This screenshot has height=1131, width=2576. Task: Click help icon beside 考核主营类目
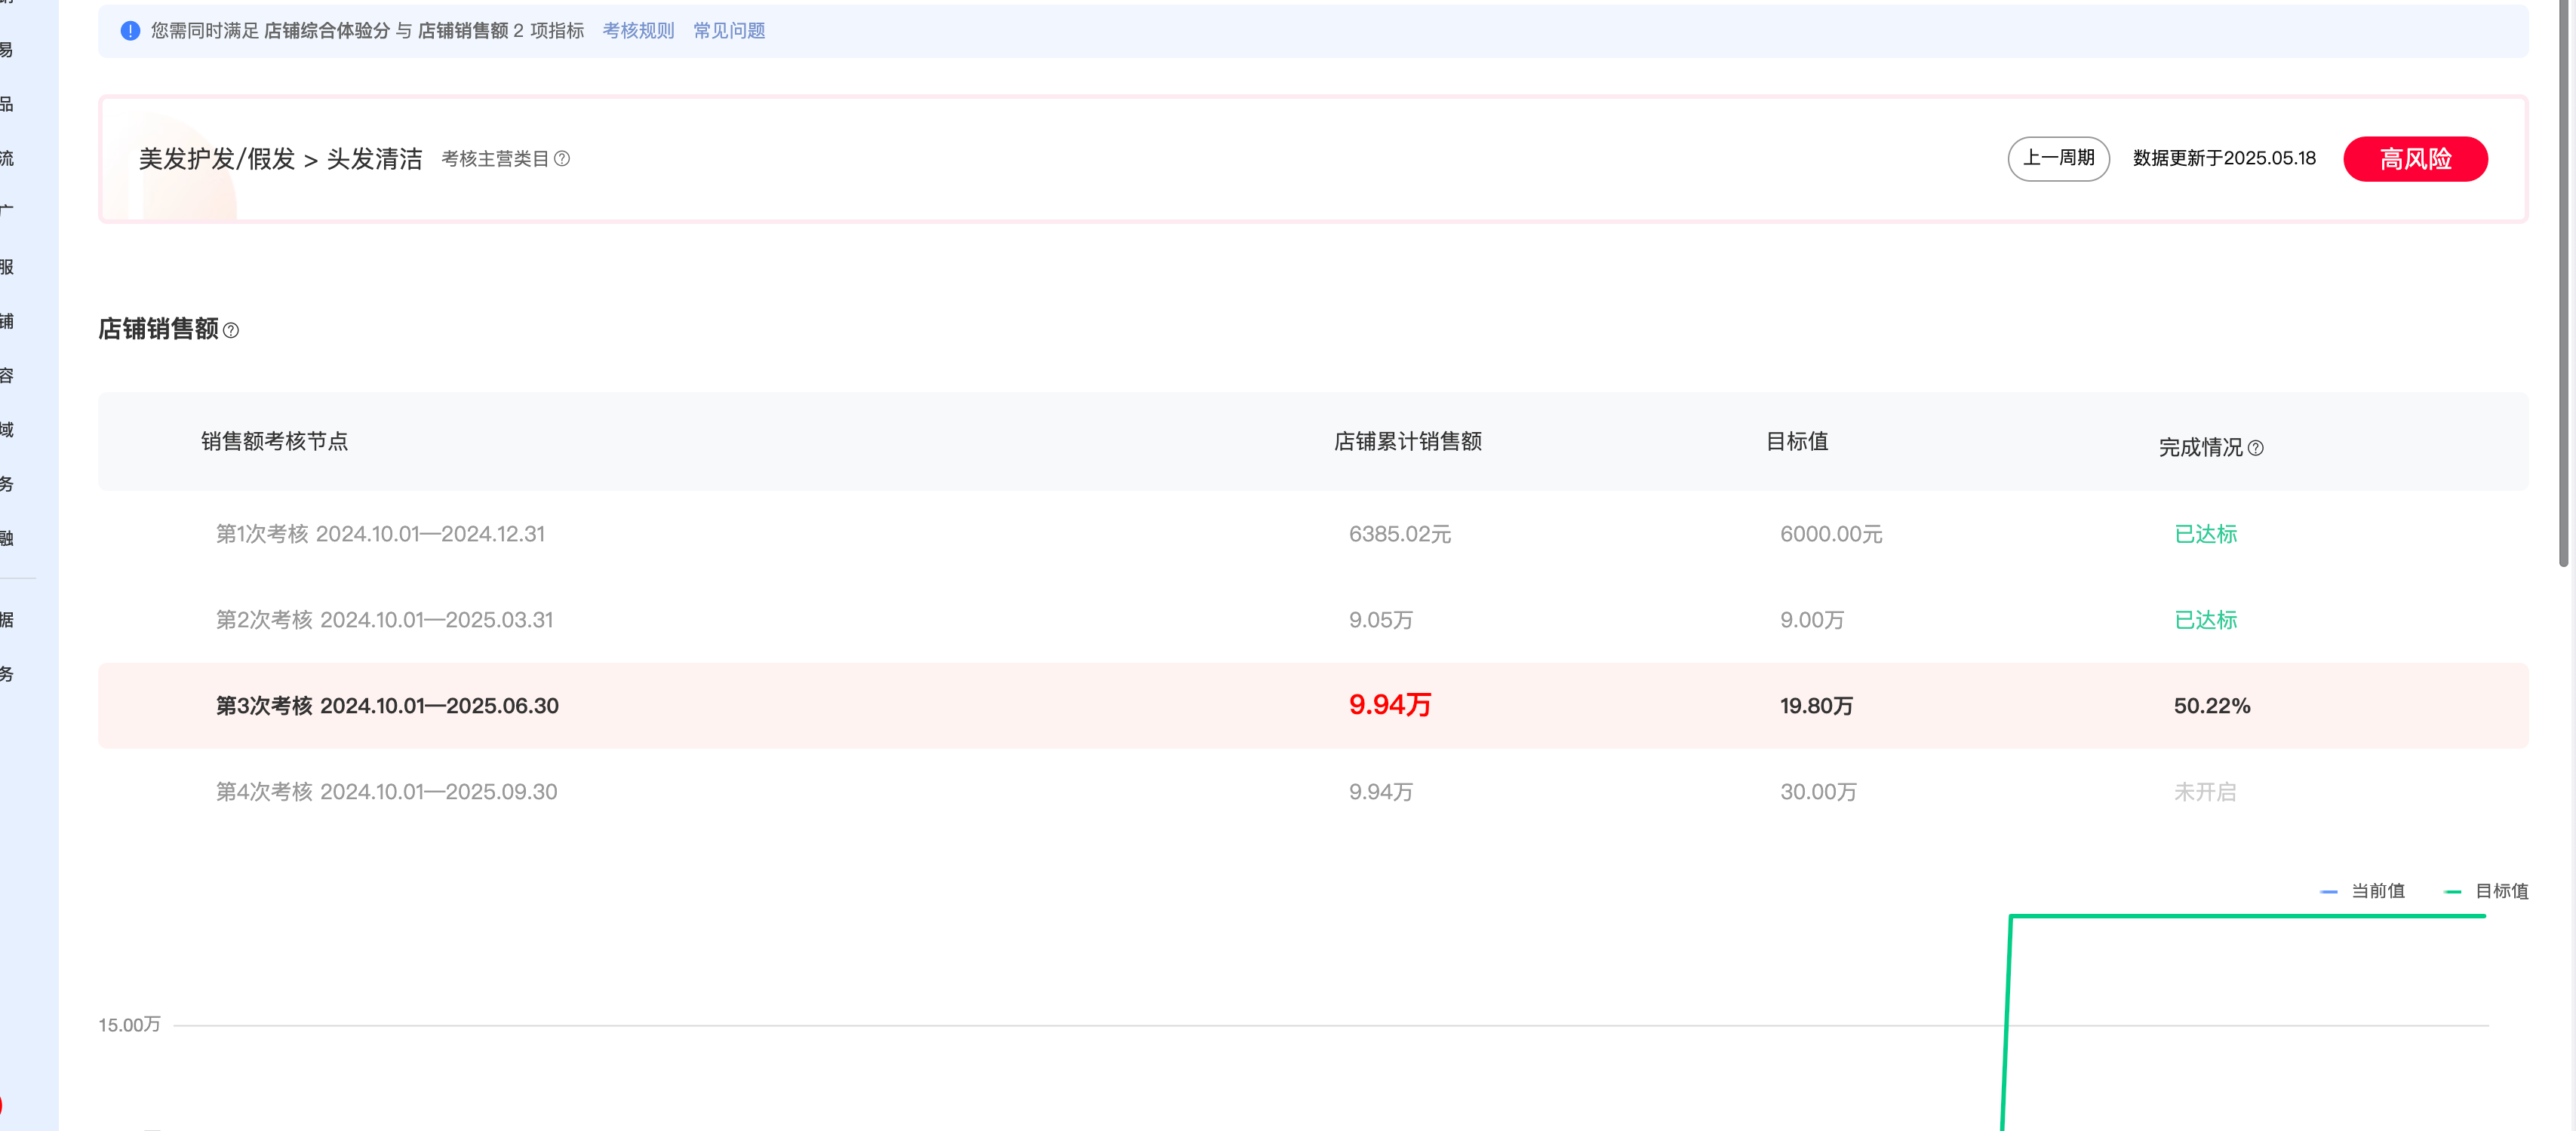(x=562, y=159)
